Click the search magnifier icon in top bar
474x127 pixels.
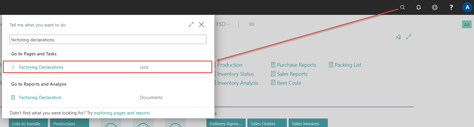[402, 8]
